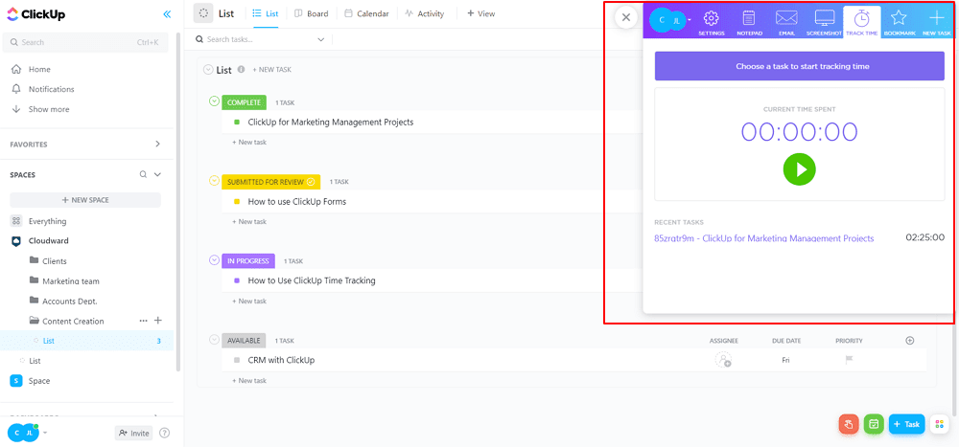The image size is (959, 447).
Task: Switch to the Activity view tab
Action: pyautogui.click(x=425, y=13)
